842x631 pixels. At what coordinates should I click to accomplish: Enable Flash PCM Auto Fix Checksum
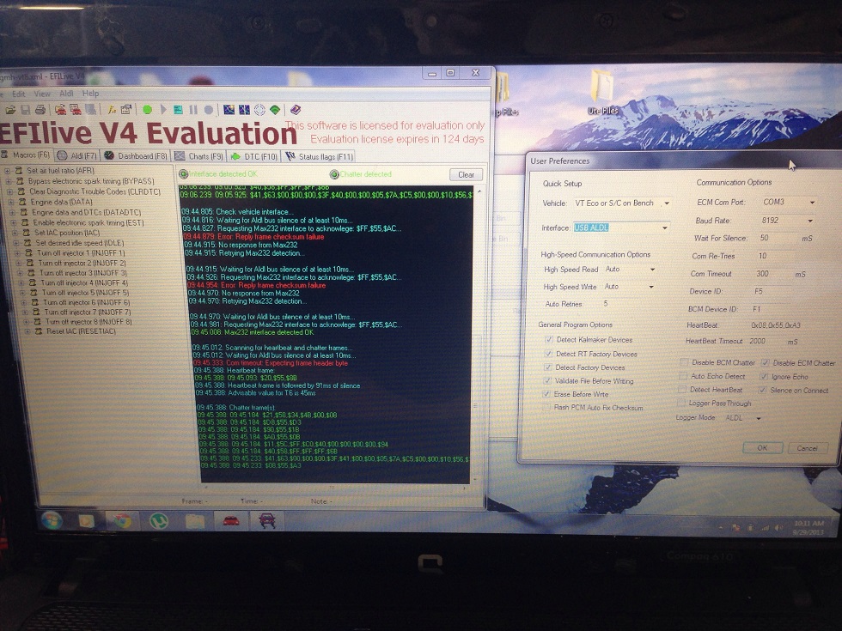coord(546,407)
